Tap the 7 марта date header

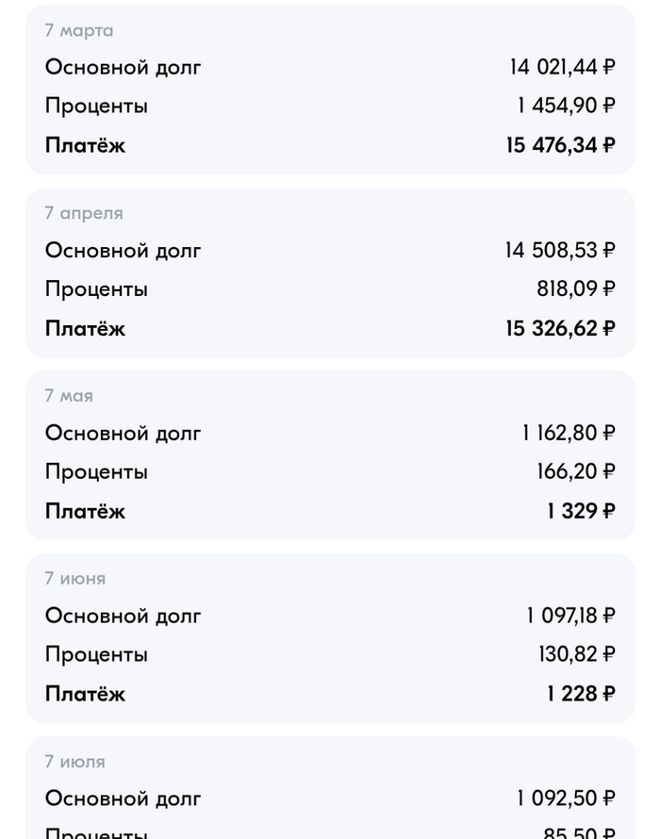(x=78, y=30)
